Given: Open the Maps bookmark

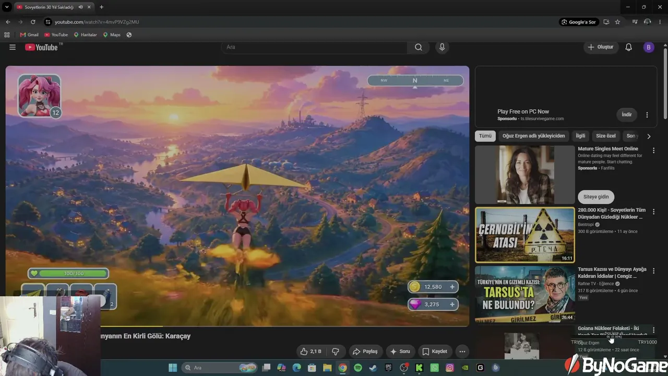Looking at the screenshot, I should [112, 35].
